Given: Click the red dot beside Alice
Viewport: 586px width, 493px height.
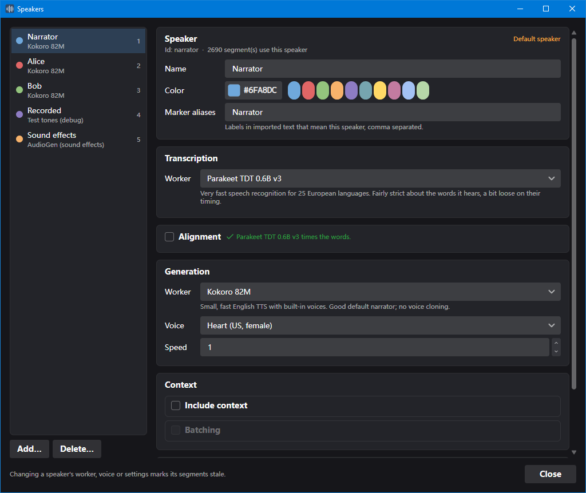Looking at the screenshot, I should point(19,65).
